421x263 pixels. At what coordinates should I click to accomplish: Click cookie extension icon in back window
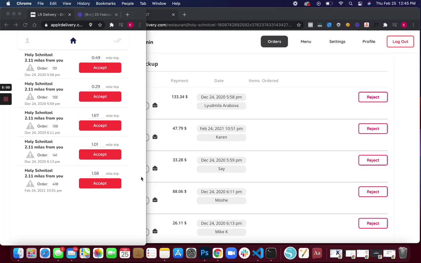pyautogui.click(x=348, y=25)
